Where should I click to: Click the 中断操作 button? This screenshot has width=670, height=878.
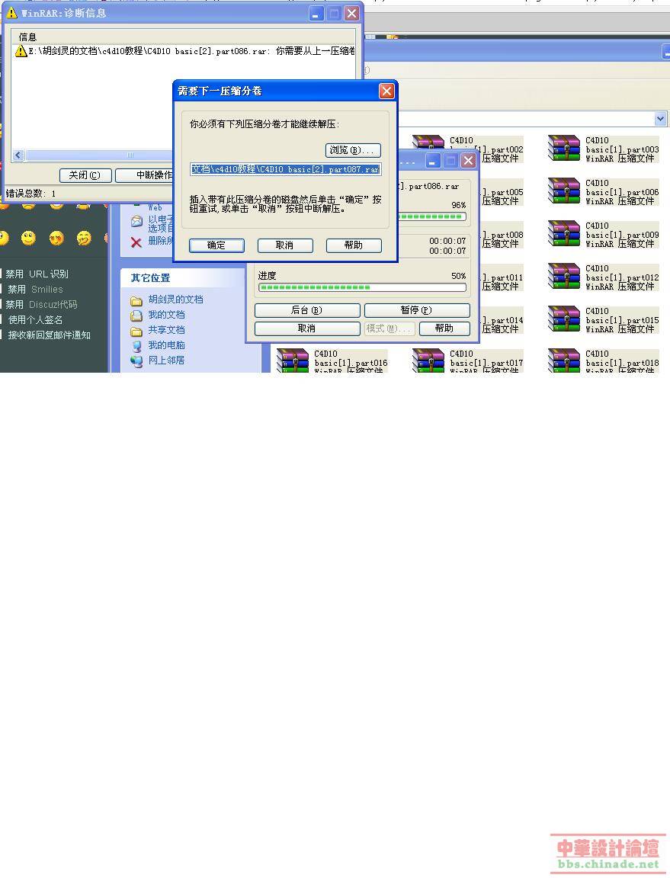[x=145, y=175]
